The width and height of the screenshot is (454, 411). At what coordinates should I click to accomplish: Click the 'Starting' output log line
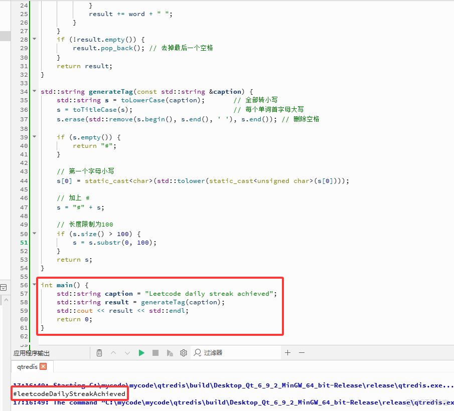(x=233, y=385)
